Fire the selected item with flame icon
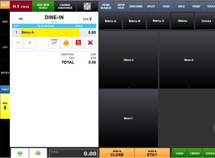 [66, 42]
